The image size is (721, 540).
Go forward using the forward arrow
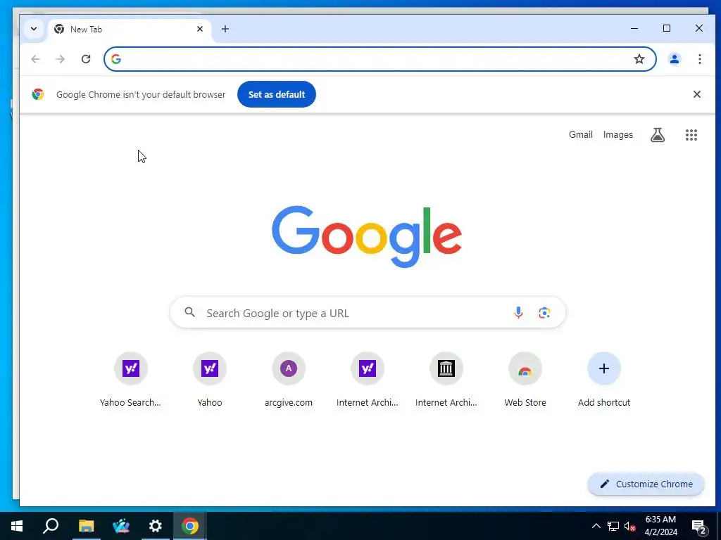point(61,59)
